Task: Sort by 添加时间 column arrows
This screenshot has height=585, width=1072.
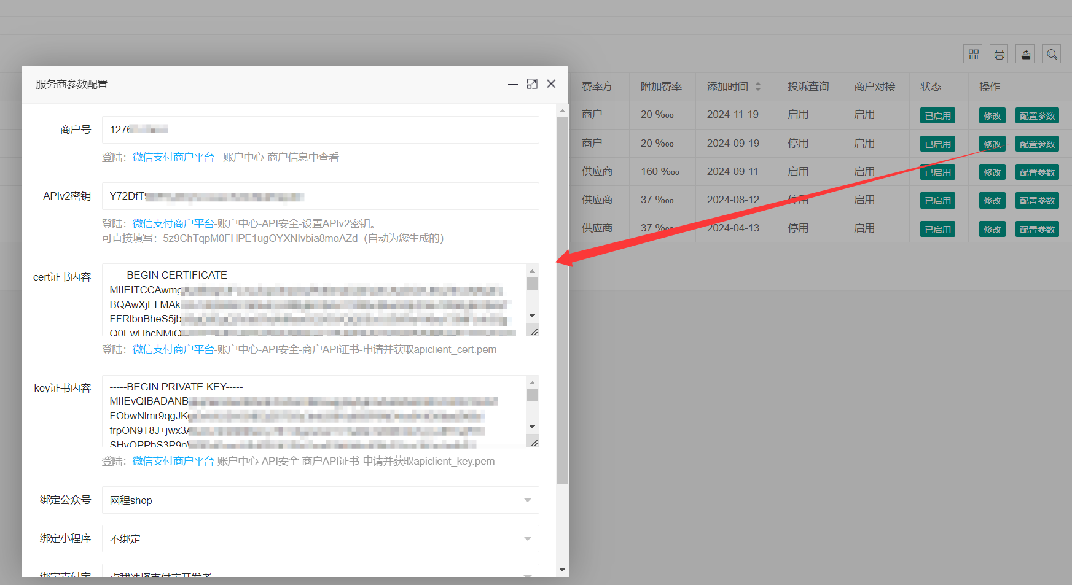Action: pyautogui.click(x=758, y=87)
